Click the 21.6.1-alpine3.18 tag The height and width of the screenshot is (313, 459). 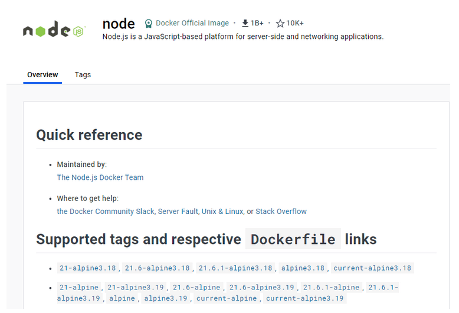click(x=235, y=268)
